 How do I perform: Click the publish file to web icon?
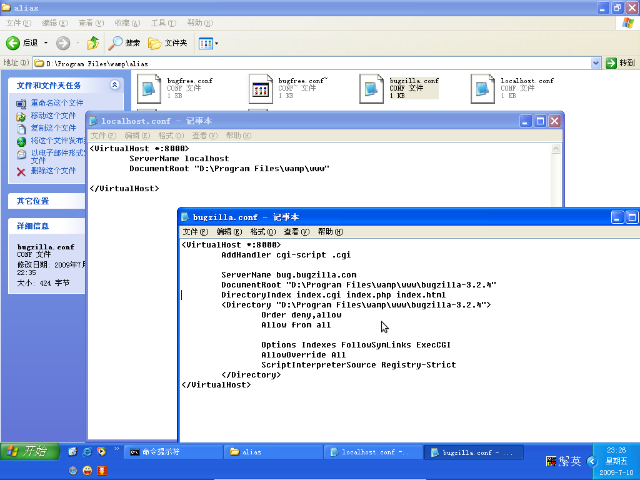coord(21,142)
